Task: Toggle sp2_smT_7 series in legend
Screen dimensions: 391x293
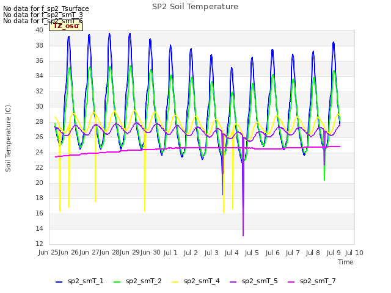Action: (x=312, y=281)
